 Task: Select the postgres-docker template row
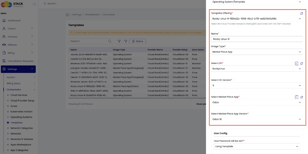tap(137, 68)
